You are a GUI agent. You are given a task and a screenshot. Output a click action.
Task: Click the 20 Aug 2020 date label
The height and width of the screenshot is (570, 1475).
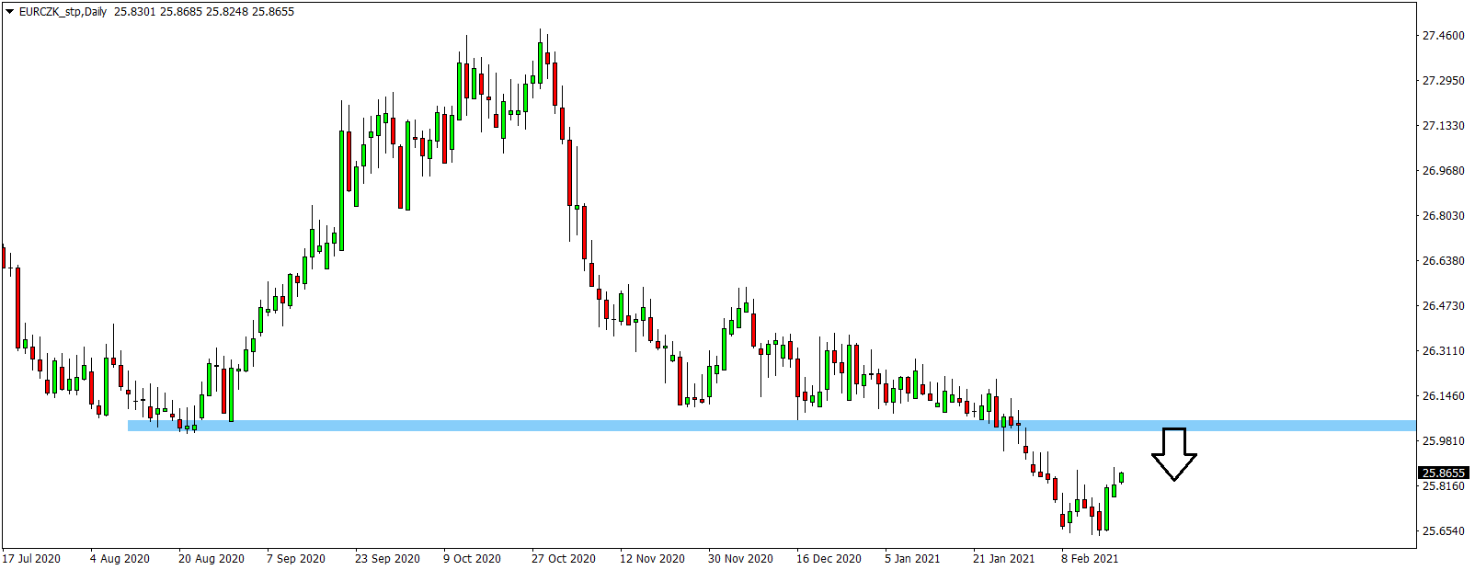pos(212,559)
